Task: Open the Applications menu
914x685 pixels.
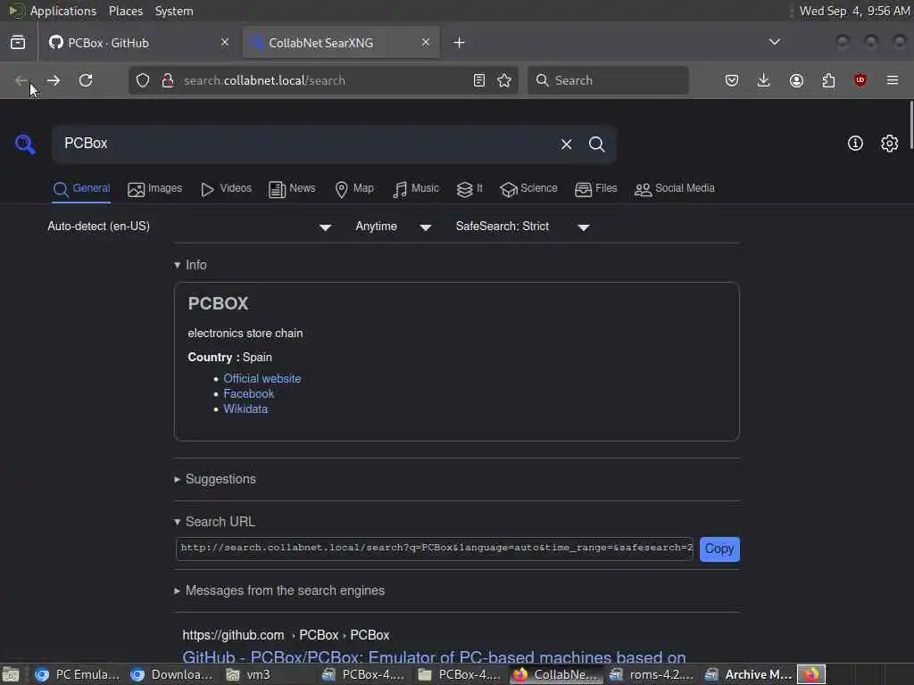Action: point(63,11)
